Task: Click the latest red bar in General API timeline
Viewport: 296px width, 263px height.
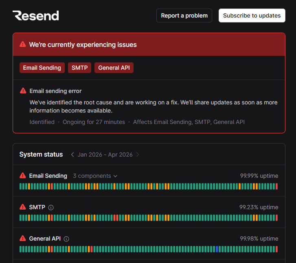Action: pos(276,249)
